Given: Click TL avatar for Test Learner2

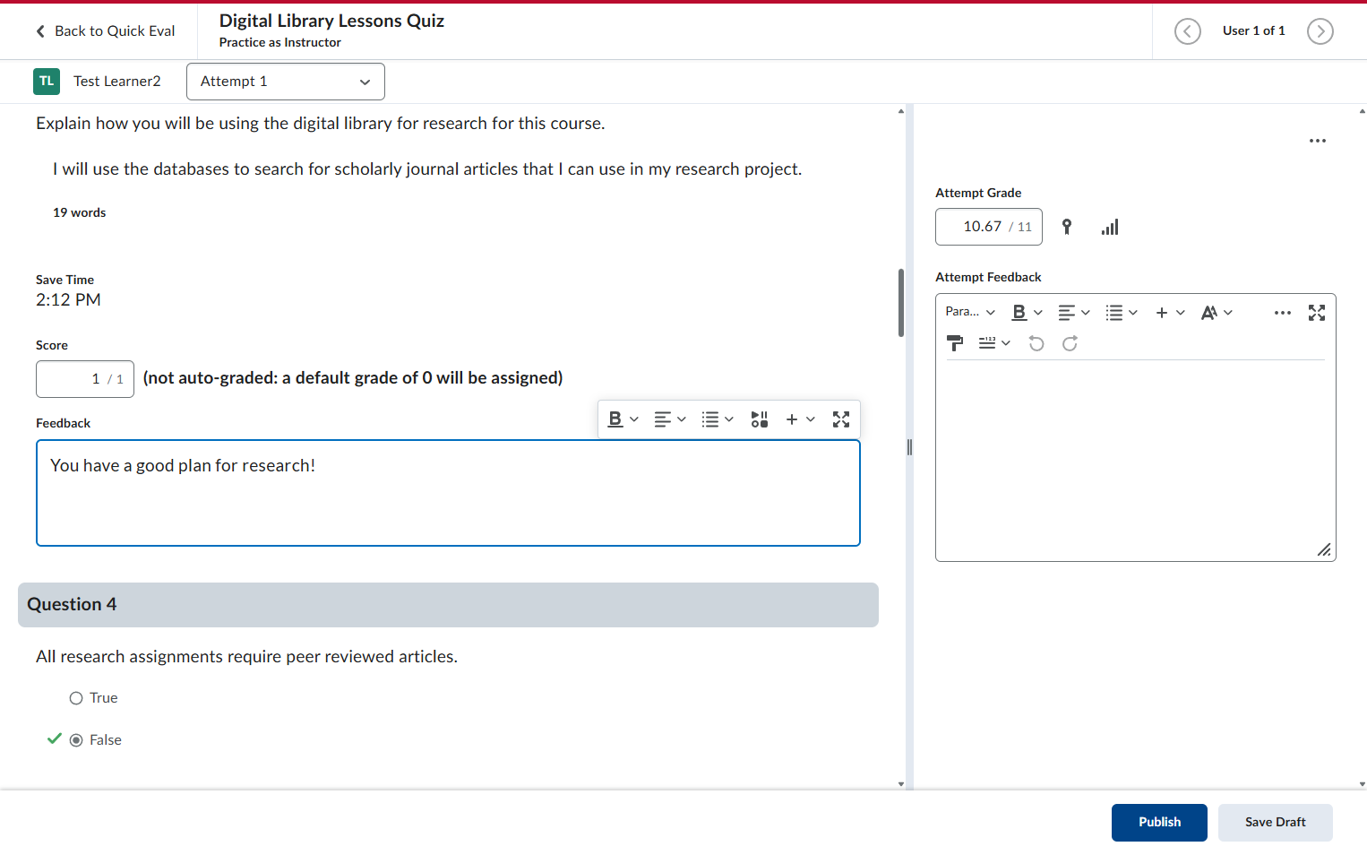Looking at the screenshot, I should coord(47,82).
